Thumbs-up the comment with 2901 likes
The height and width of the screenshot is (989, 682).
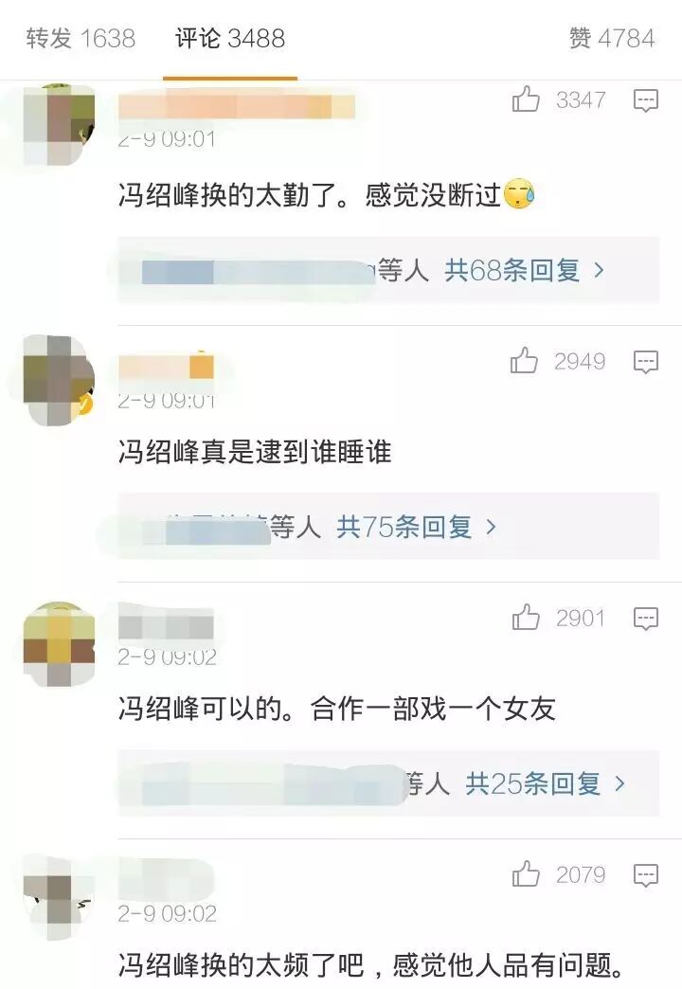tap(526, 618)
